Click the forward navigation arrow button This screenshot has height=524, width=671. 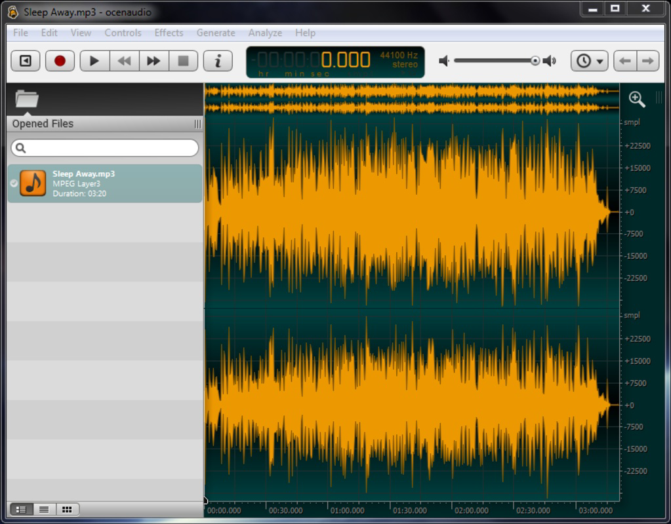tap(648, 60)
